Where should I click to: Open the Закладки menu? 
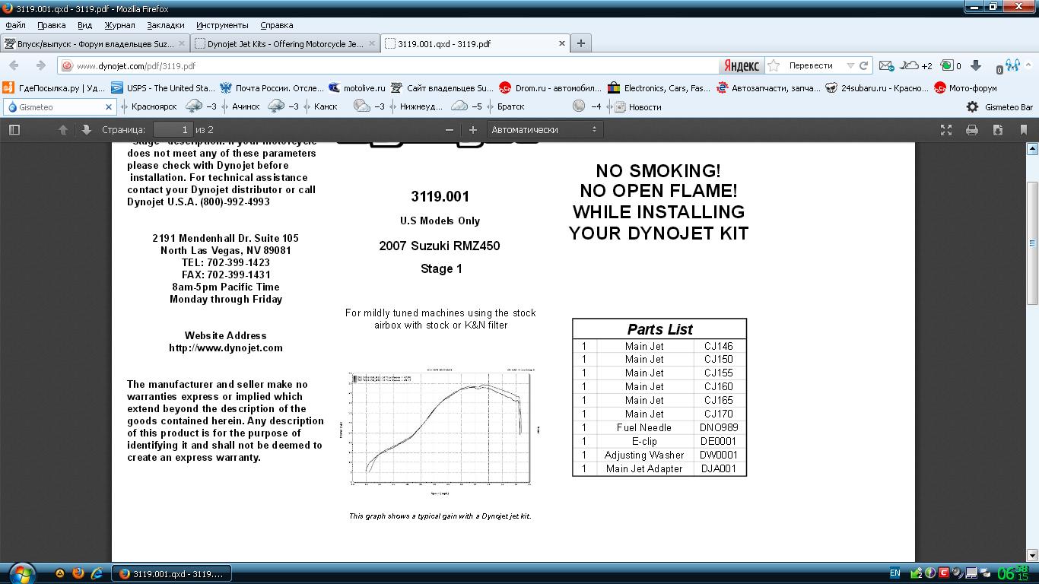[166, 25]
